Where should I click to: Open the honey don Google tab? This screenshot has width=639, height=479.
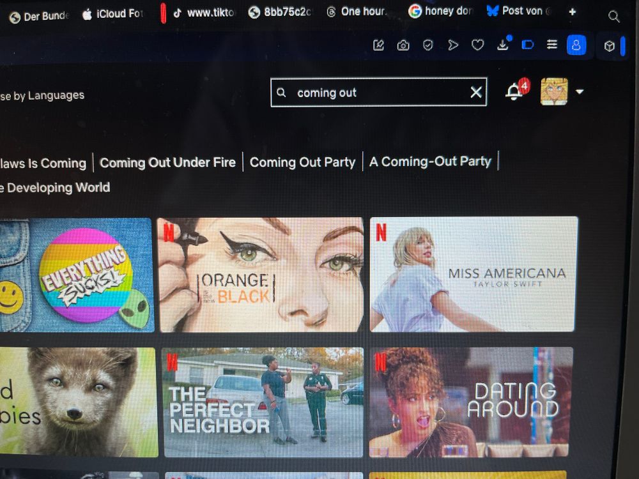pos(440,11)
